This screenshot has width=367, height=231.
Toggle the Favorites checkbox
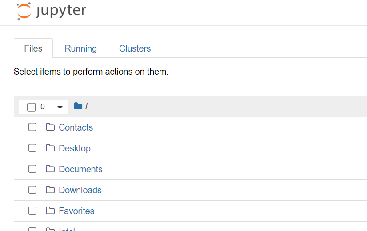point(32,211)
